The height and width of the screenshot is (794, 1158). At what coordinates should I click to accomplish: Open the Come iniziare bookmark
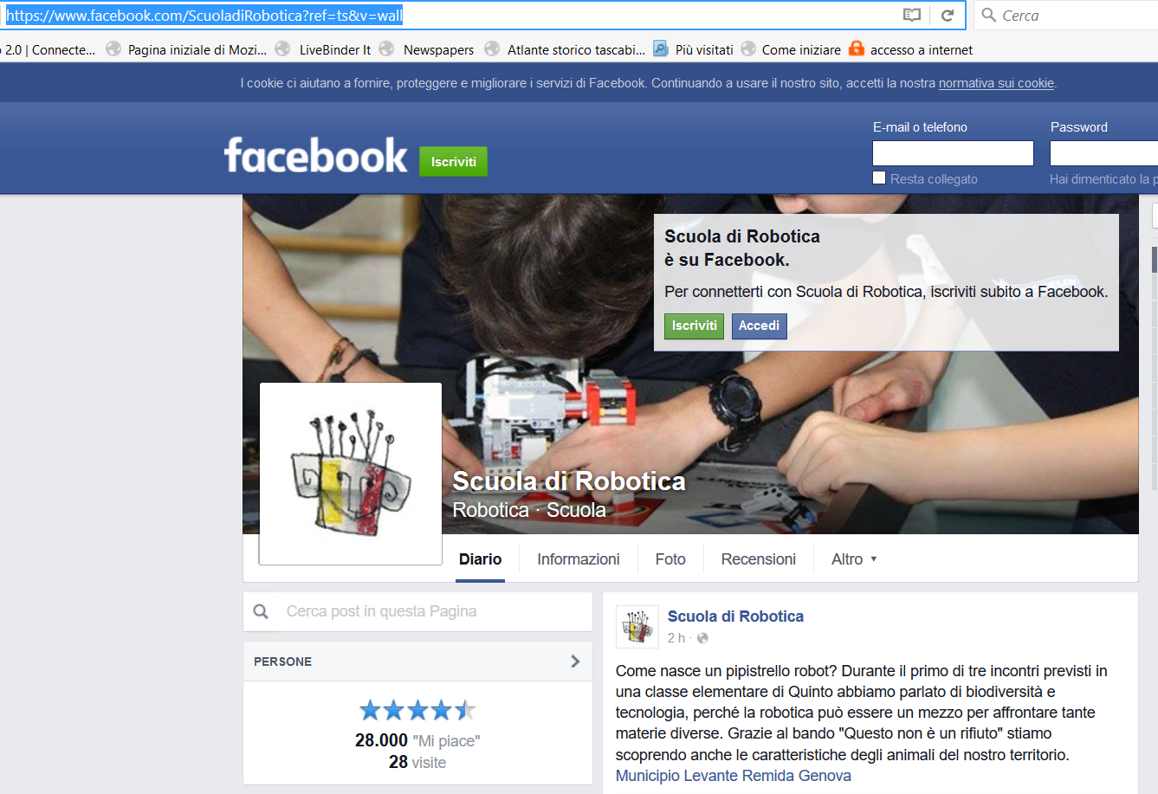[x=791, y=49]
